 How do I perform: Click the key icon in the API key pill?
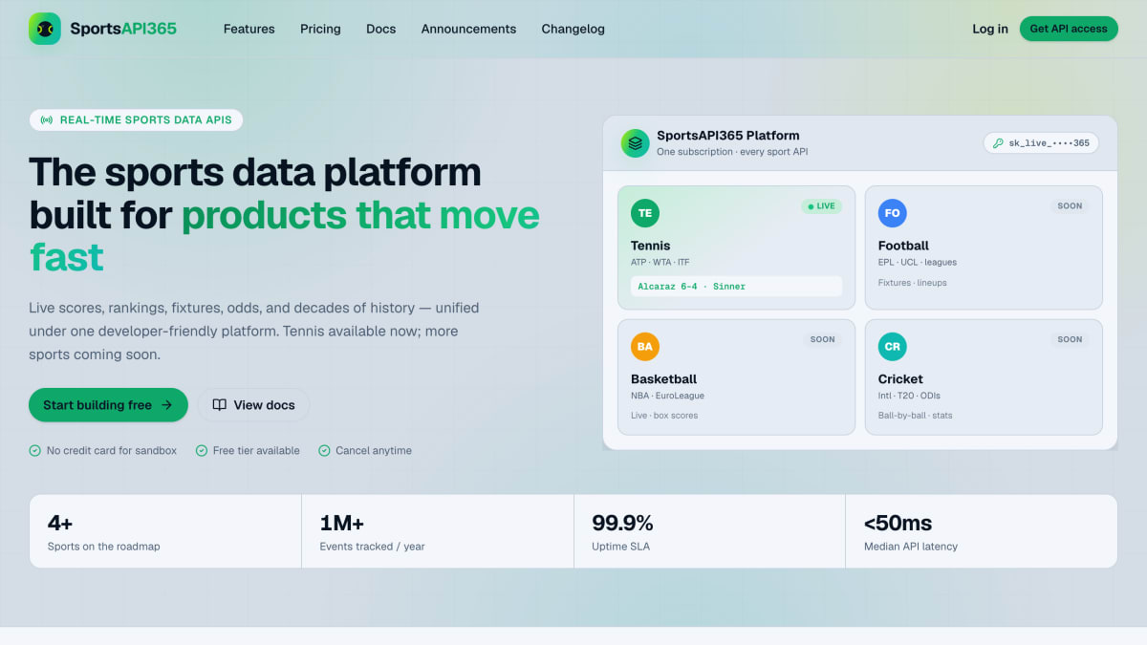point(998,143)
